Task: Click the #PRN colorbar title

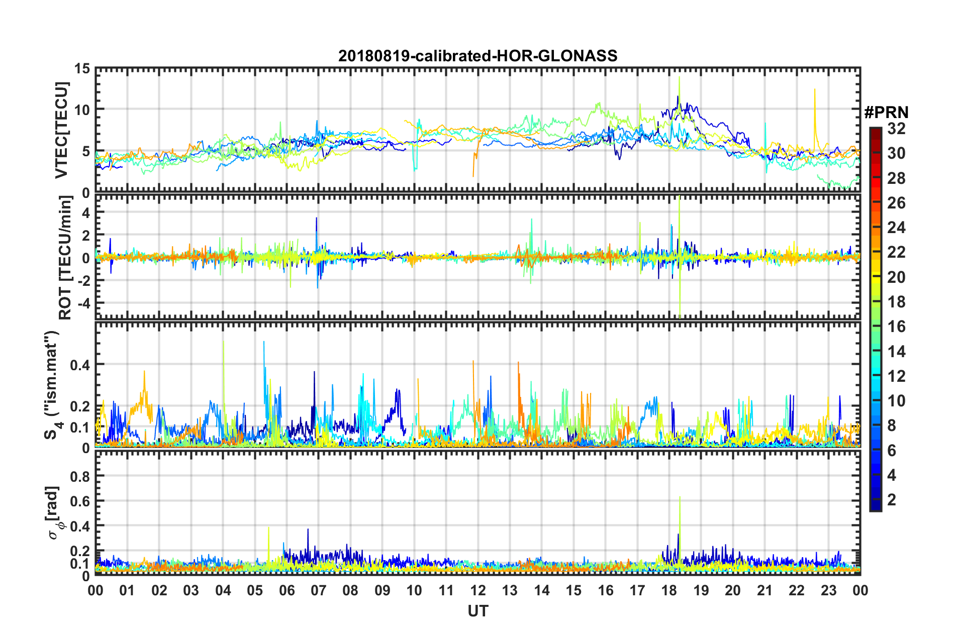Action: click(886, 113)
